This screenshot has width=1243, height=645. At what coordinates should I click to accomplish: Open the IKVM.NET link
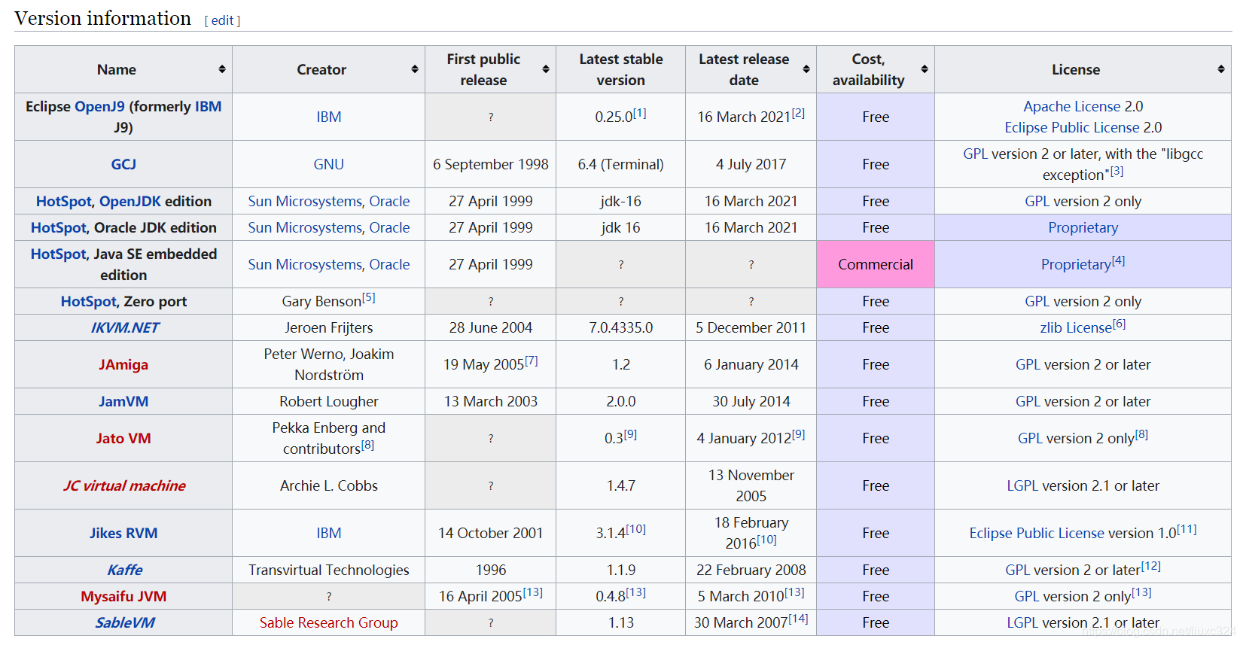click(x=125, y=327)
